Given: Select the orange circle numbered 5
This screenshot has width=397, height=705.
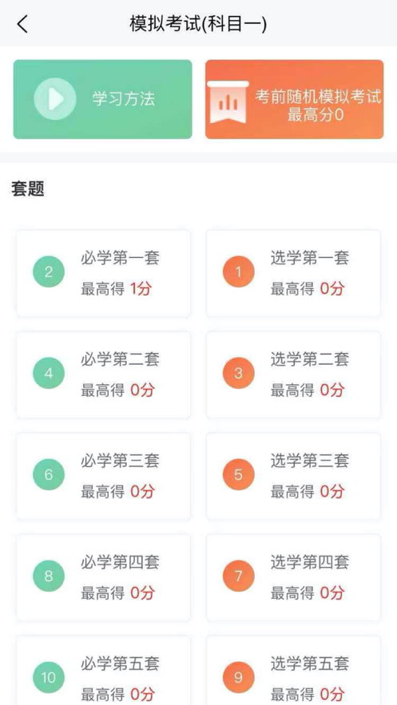Looking at the screenshot, I should (239, 474).
